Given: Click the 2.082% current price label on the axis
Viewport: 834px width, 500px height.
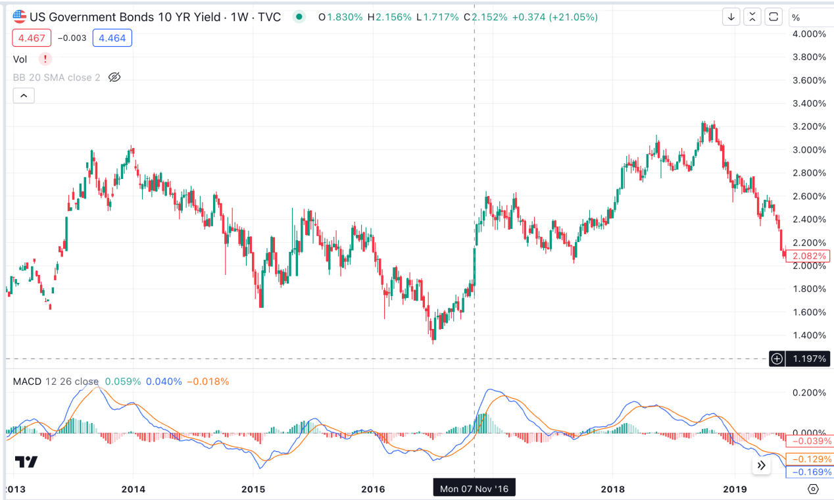Looking at the screenshot, I should pyautogui.click(x=808, y=256).
